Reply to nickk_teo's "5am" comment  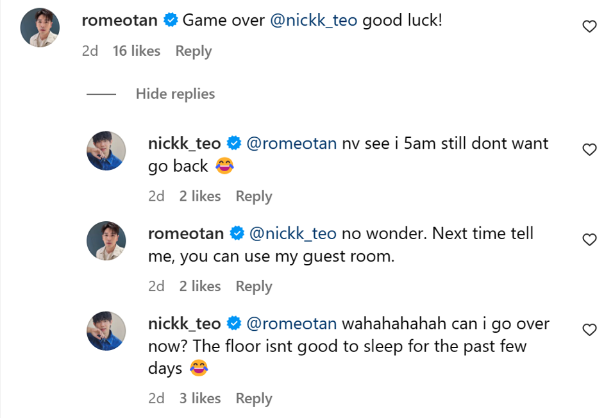(x=254, y=196)
